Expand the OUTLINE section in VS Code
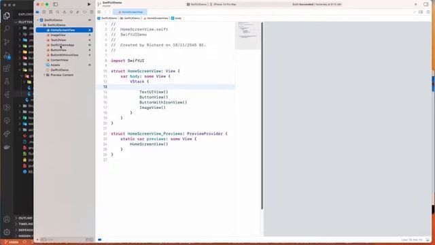 [24, 218]
